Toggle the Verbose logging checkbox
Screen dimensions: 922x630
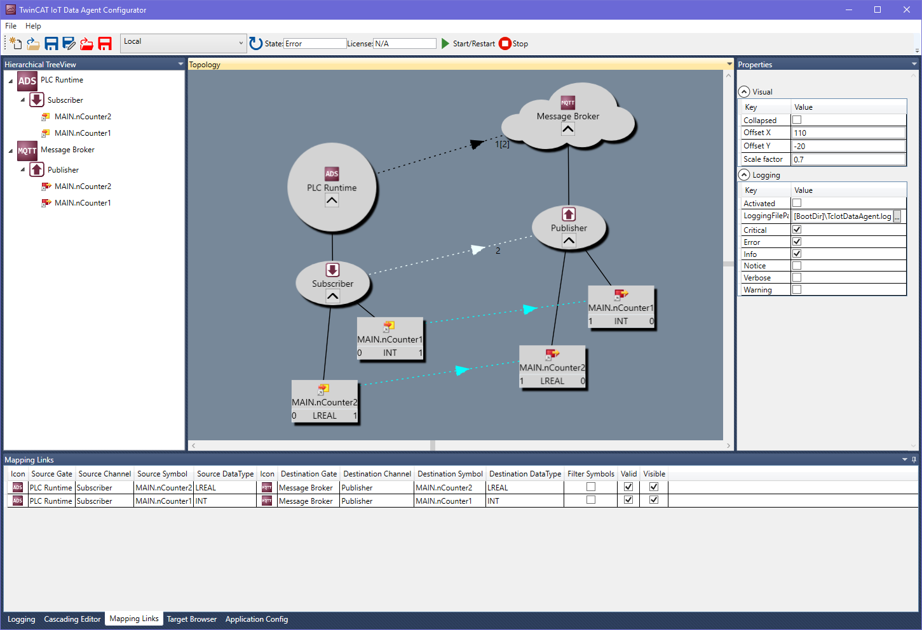[x=797, y=277]
